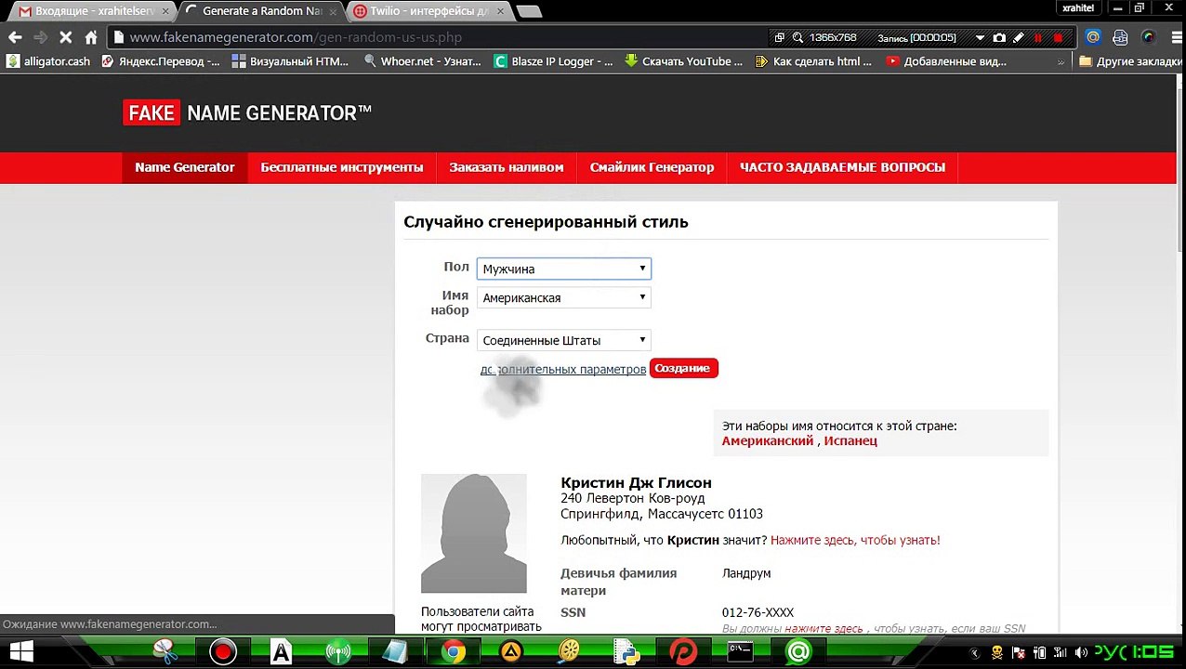
Task: Click Нажмите здесь, чтобы узнать link
Action: click(x=855, y=540)
